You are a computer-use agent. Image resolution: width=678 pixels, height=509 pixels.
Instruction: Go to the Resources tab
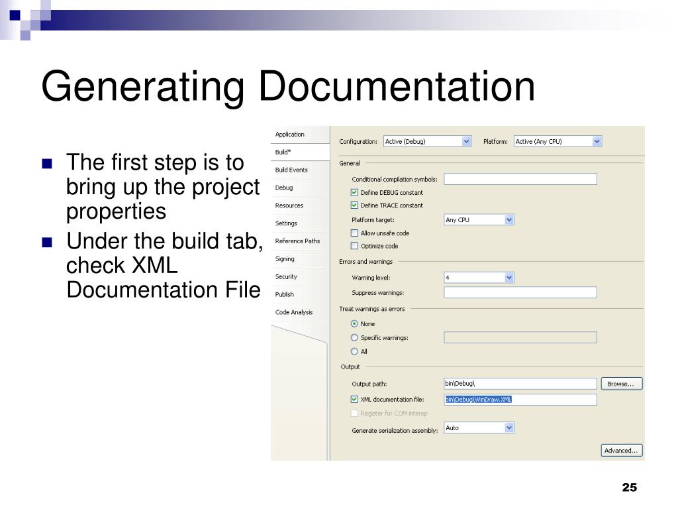[300, 205]
